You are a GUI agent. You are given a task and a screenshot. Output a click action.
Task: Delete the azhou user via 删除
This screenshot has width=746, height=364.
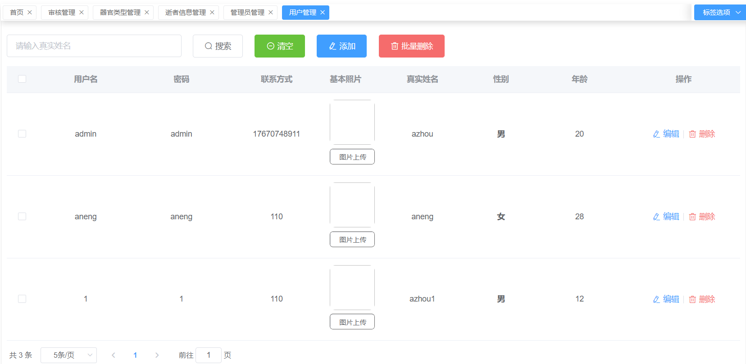tap(702, 134)
